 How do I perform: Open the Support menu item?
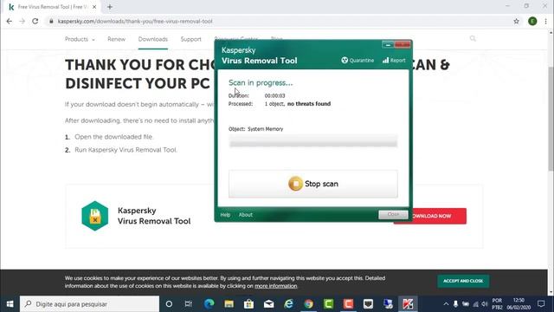(x=190, y=39)
